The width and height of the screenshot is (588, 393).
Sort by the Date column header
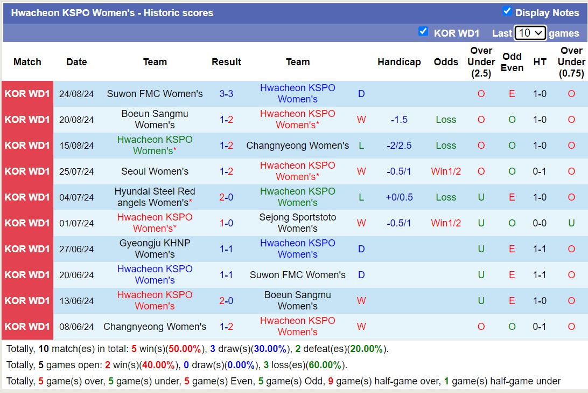pos(76,62)
